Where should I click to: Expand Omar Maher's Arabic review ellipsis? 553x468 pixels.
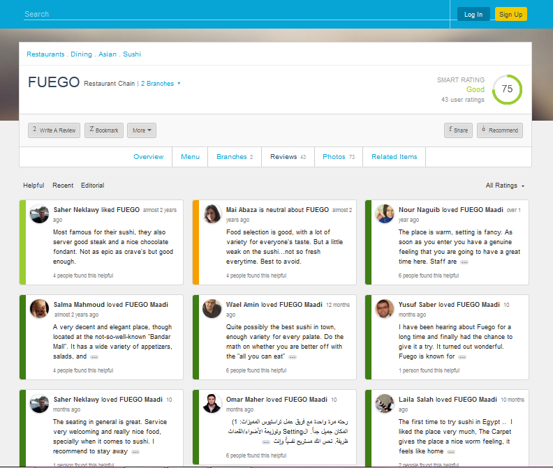(x=266, y=442)
